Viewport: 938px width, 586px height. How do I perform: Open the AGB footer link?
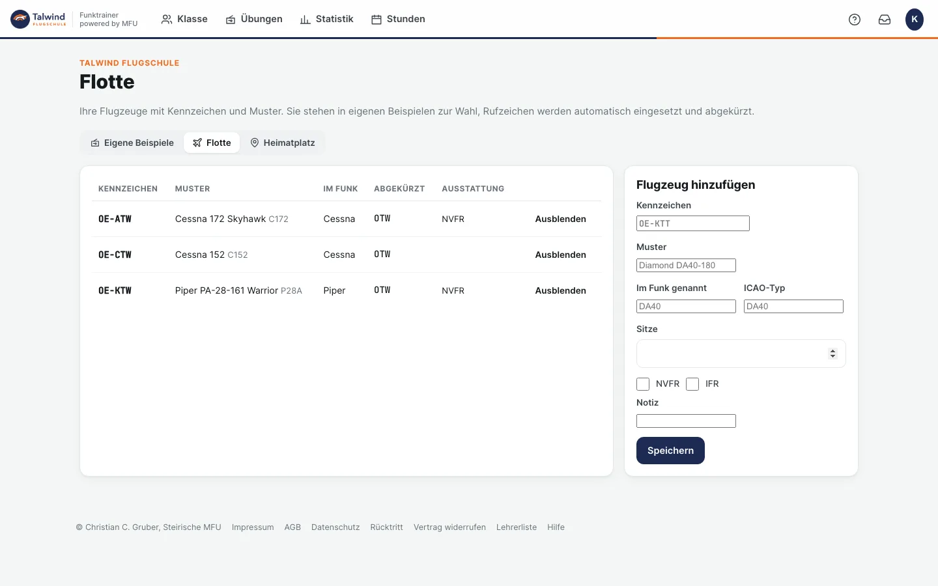292,527
